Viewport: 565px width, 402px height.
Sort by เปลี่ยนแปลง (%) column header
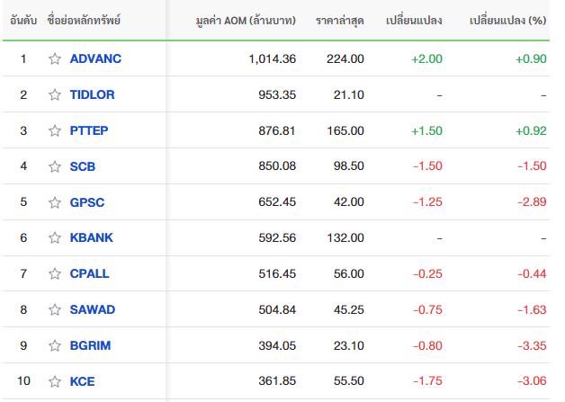(x=508, y=21)
